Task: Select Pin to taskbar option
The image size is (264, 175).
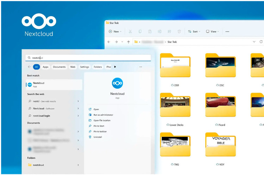Action: [100, 131]
